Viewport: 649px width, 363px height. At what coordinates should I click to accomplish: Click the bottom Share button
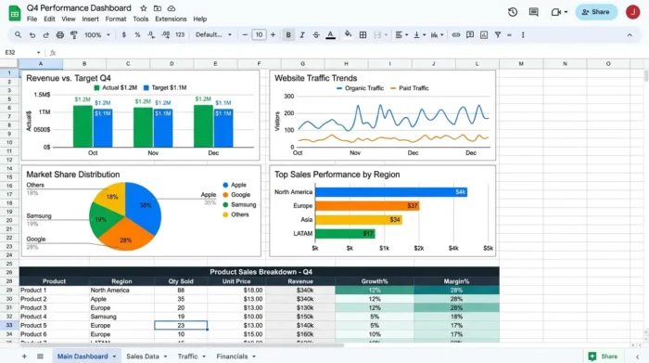pos(603,356)
